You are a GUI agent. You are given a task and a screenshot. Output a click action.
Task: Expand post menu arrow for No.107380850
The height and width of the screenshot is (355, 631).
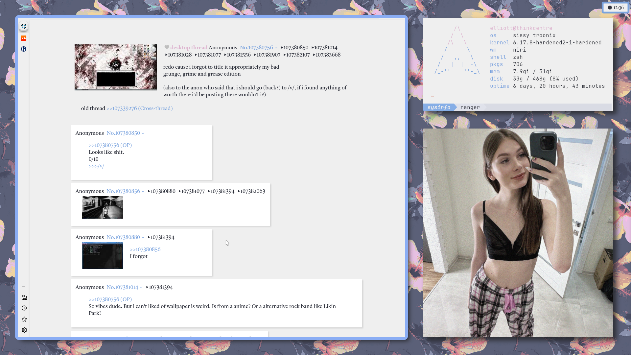pos(143,133)
